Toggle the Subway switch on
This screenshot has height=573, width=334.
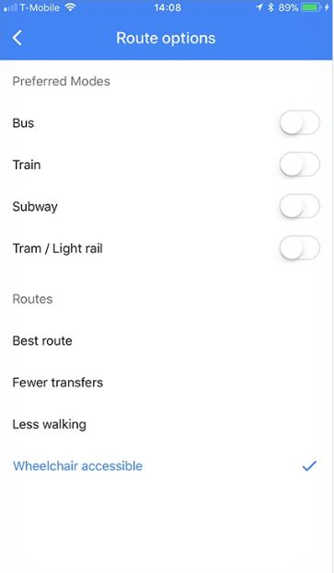tap(300, 206)
